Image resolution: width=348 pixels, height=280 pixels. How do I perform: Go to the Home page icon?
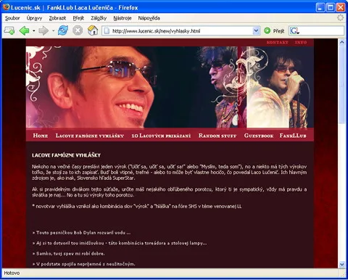(x=93, y=30)
